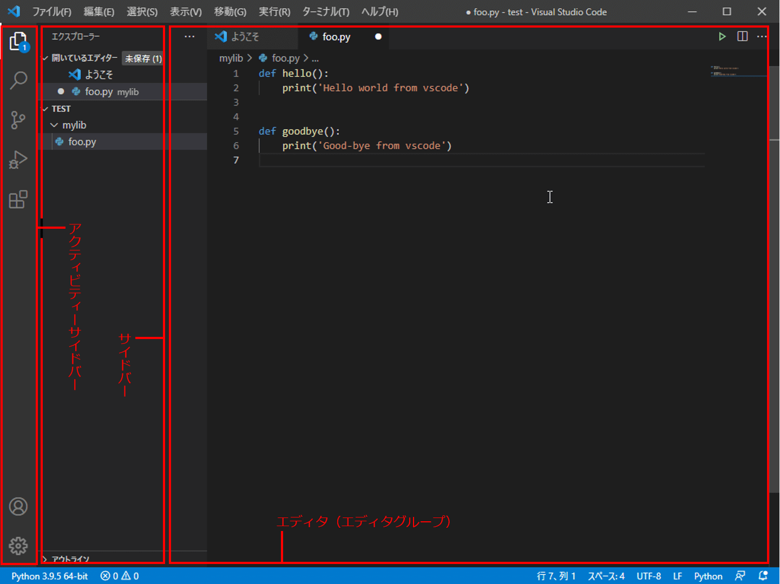This screenshot has width=780, height=584.
Task: Open the Source Control view
Action: (x=18, y=120)
